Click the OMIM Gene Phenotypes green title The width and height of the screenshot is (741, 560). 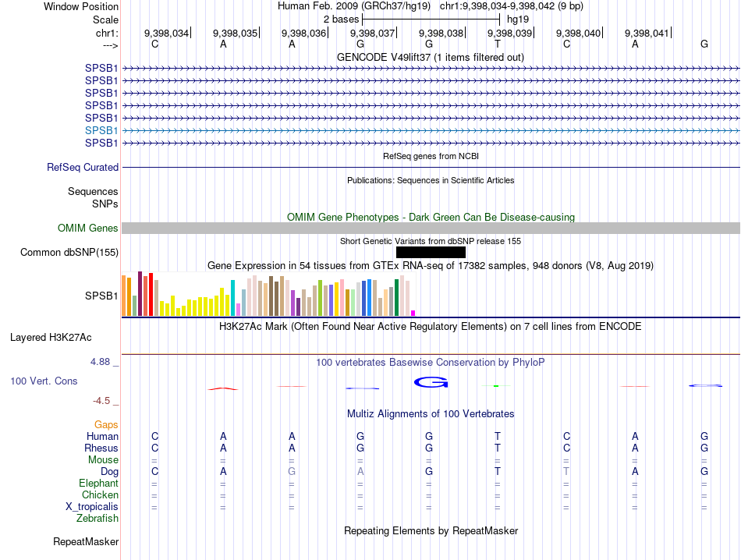click(x=431, y=217)
